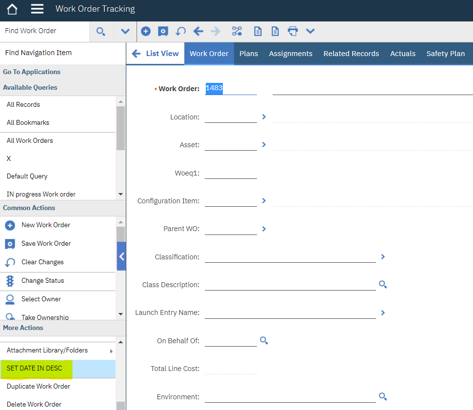
Task: Click the Find Work Order search field
Action: coord(44,31)
